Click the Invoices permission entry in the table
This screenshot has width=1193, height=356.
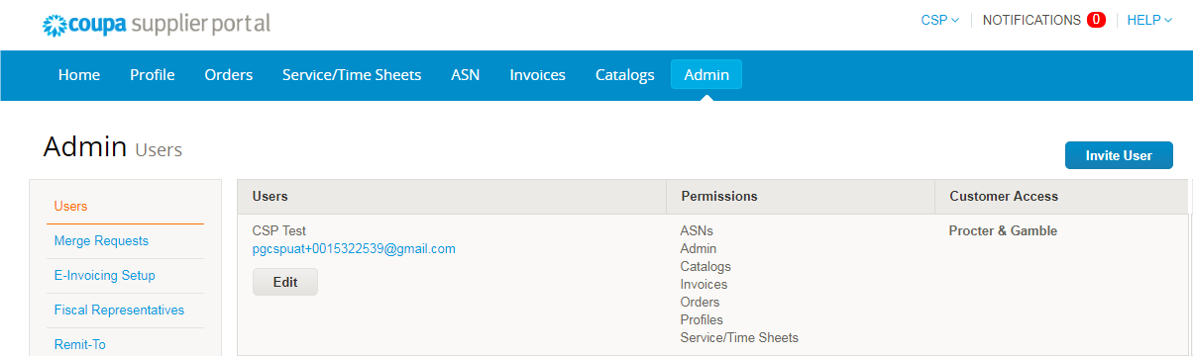(x=704, y=285)
